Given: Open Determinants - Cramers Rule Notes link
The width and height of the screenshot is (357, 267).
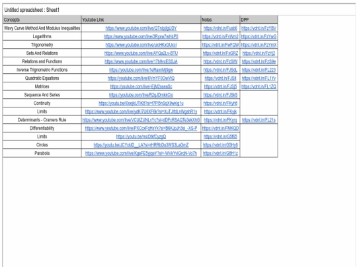Looking at the screenshot, I should coord(220,120).
